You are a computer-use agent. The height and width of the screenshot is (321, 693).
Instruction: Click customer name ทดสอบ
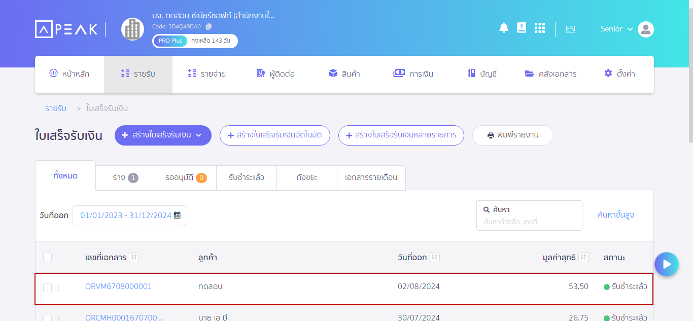point(211,287)
